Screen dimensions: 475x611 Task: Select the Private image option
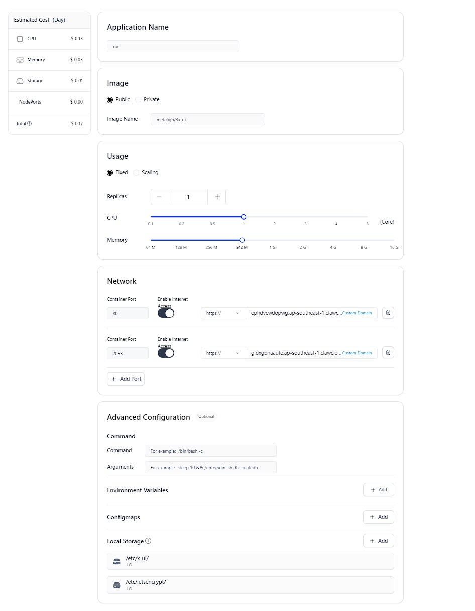pos(139,99)
